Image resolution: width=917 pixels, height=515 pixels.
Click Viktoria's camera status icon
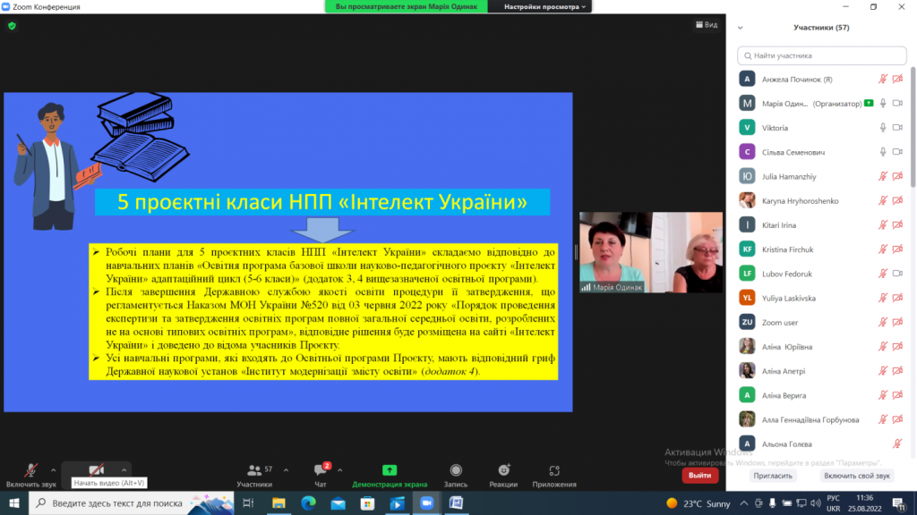(897, 128)
